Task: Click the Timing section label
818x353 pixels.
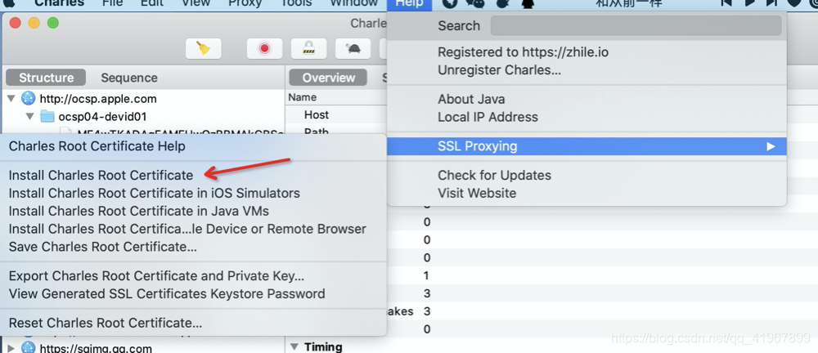Action: (323, 346)
